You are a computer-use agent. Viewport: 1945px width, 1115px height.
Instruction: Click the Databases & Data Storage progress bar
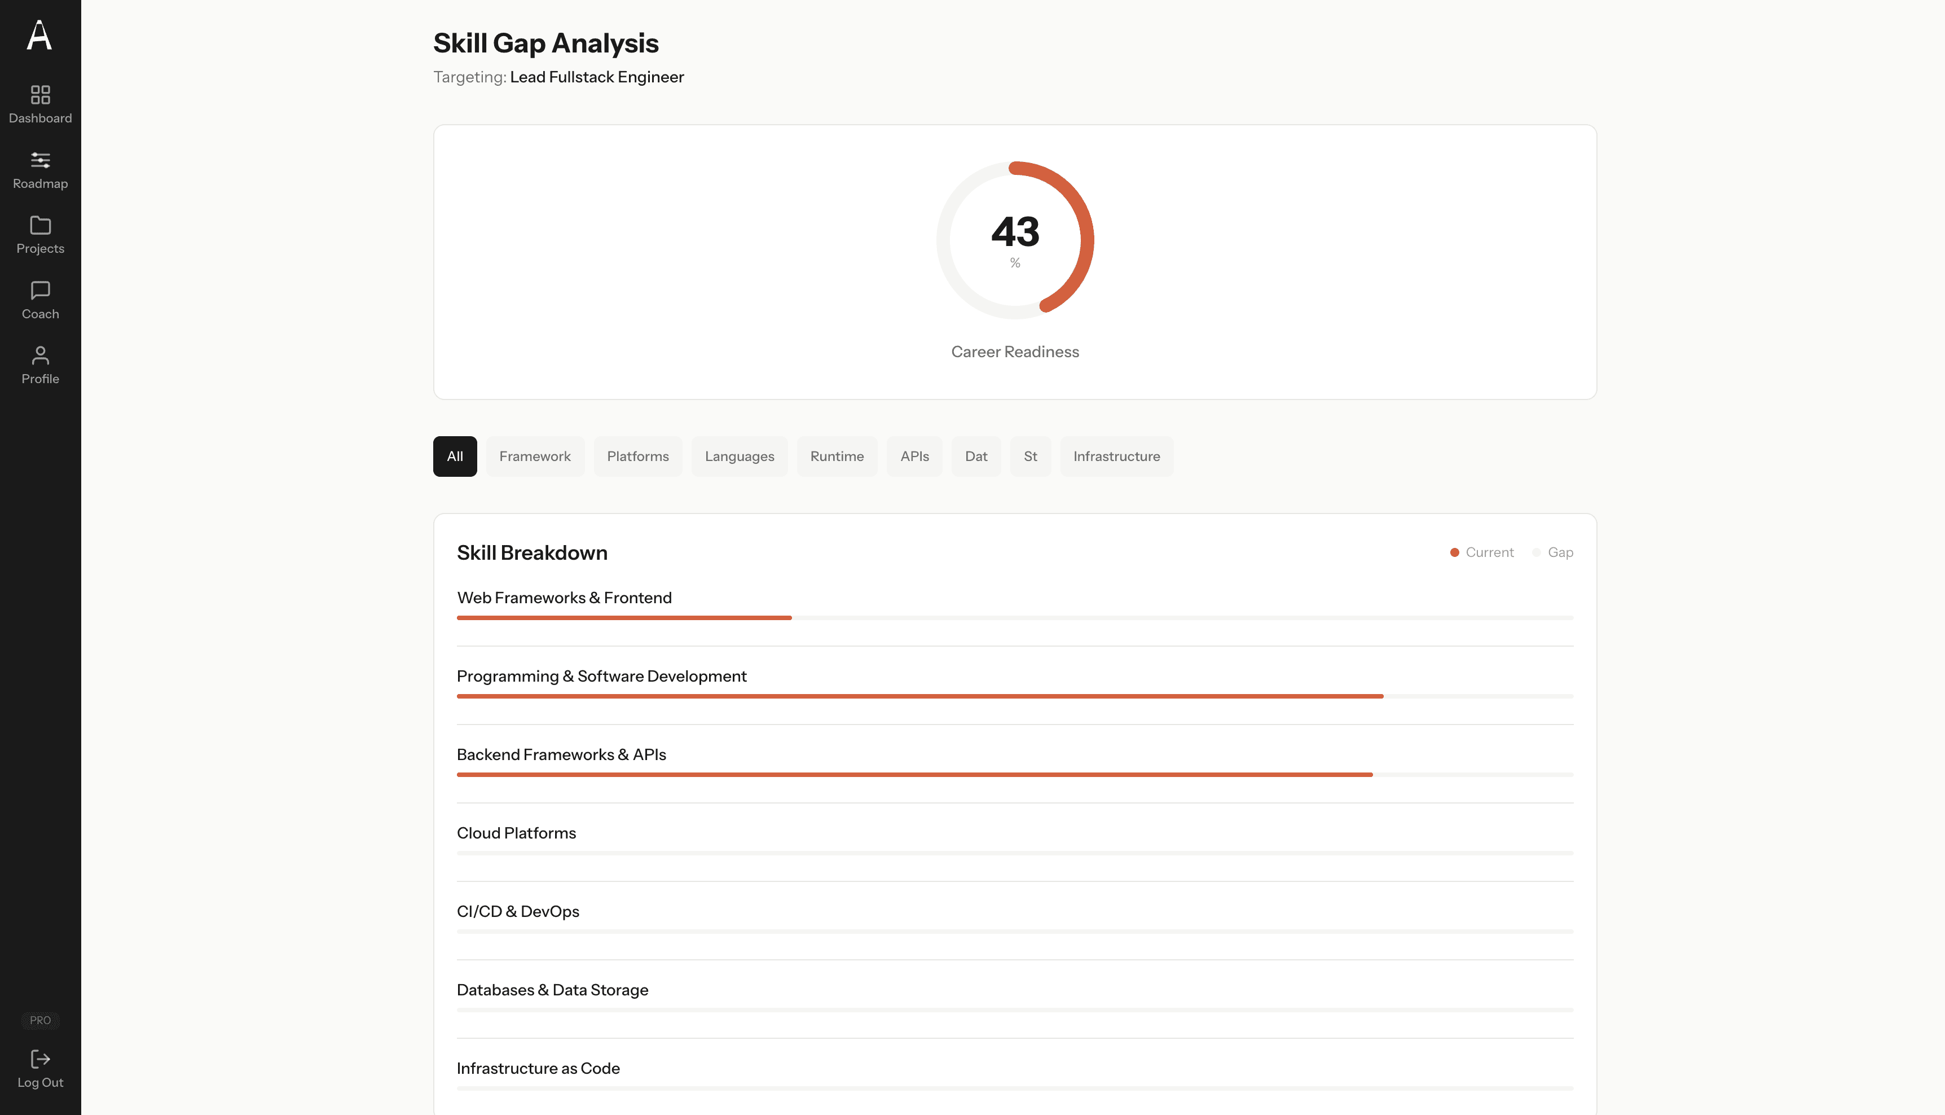1015,1010
